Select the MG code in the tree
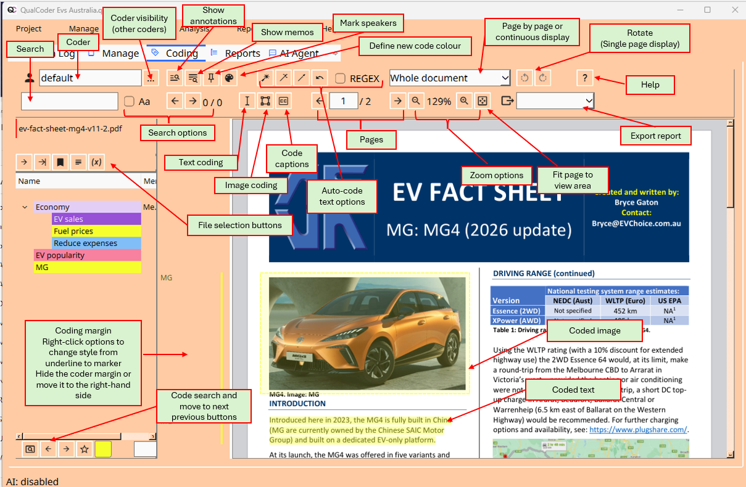 [88, 268]
